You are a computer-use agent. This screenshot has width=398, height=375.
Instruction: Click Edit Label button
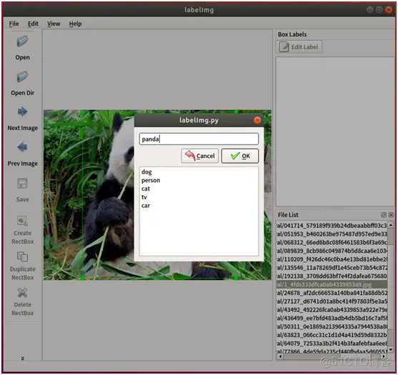point(299,47)
